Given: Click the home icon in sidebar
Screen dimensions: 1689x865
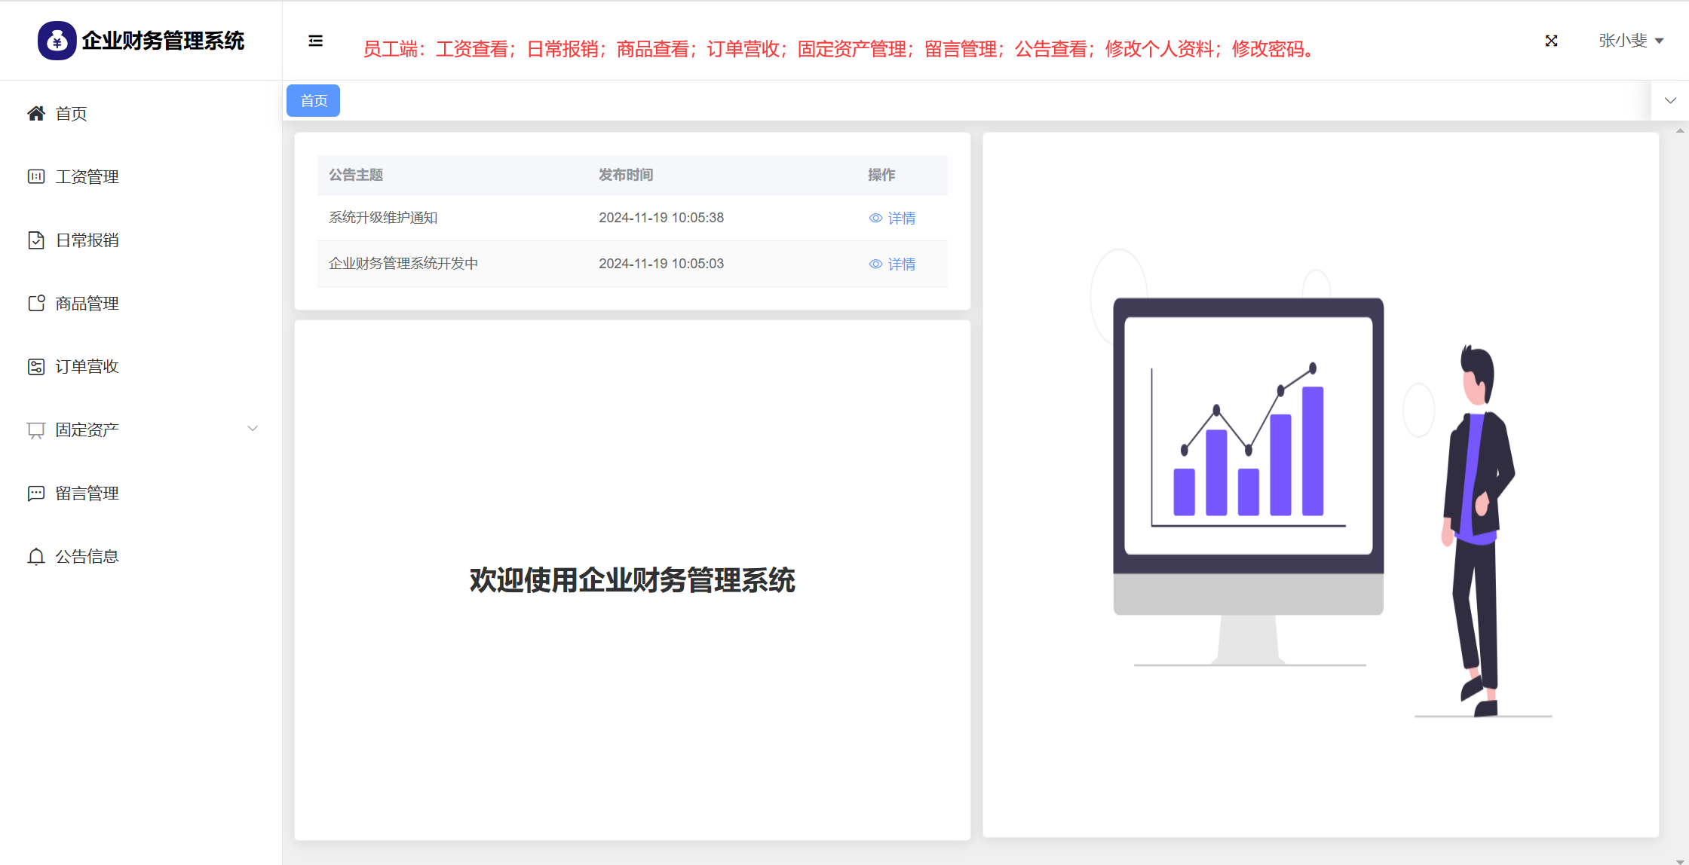Looking at the screenshot, I should click(35, 114).
